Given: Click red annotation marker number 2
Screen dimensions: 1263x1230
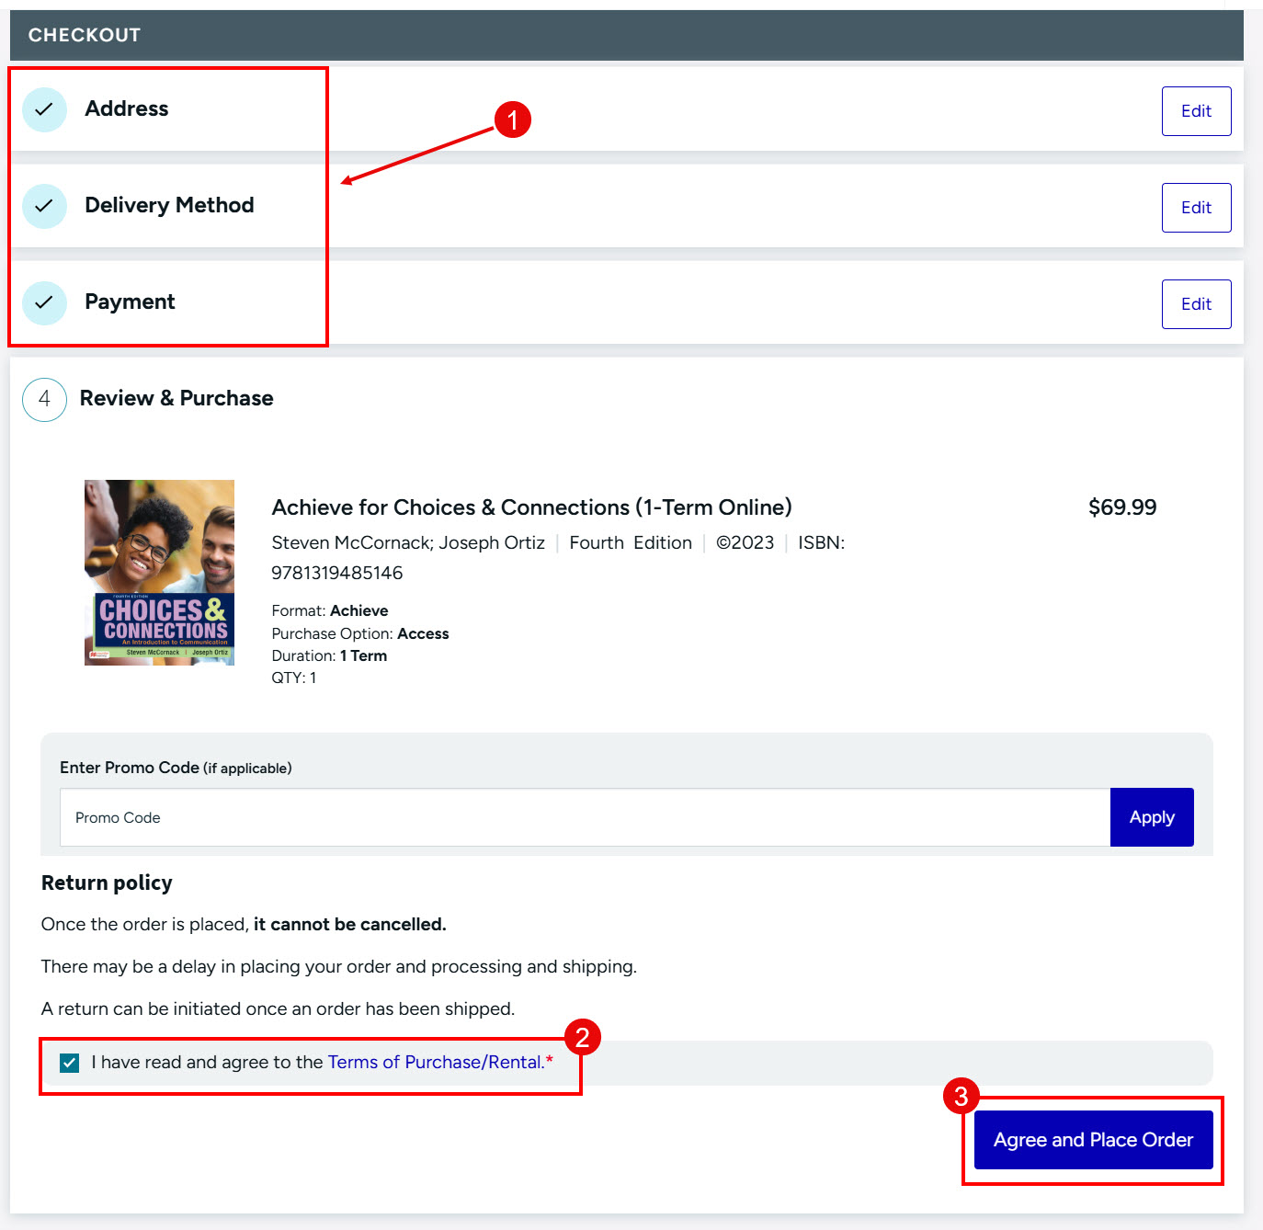Looking at the screenshot, I should click(x=582, y=1037).
